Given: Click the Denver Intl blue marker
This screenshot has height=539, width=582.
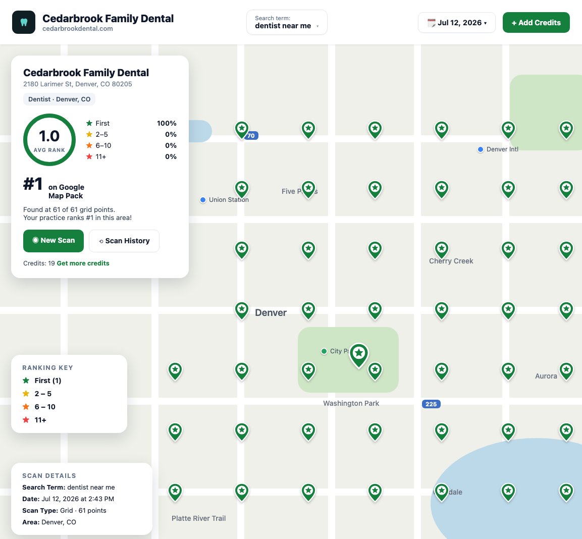Looking at the screenshot, I should 481,149.
